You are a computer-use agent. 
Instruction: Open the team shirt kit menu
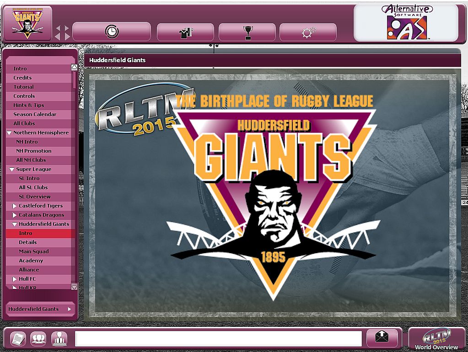[x=185, y=32]
